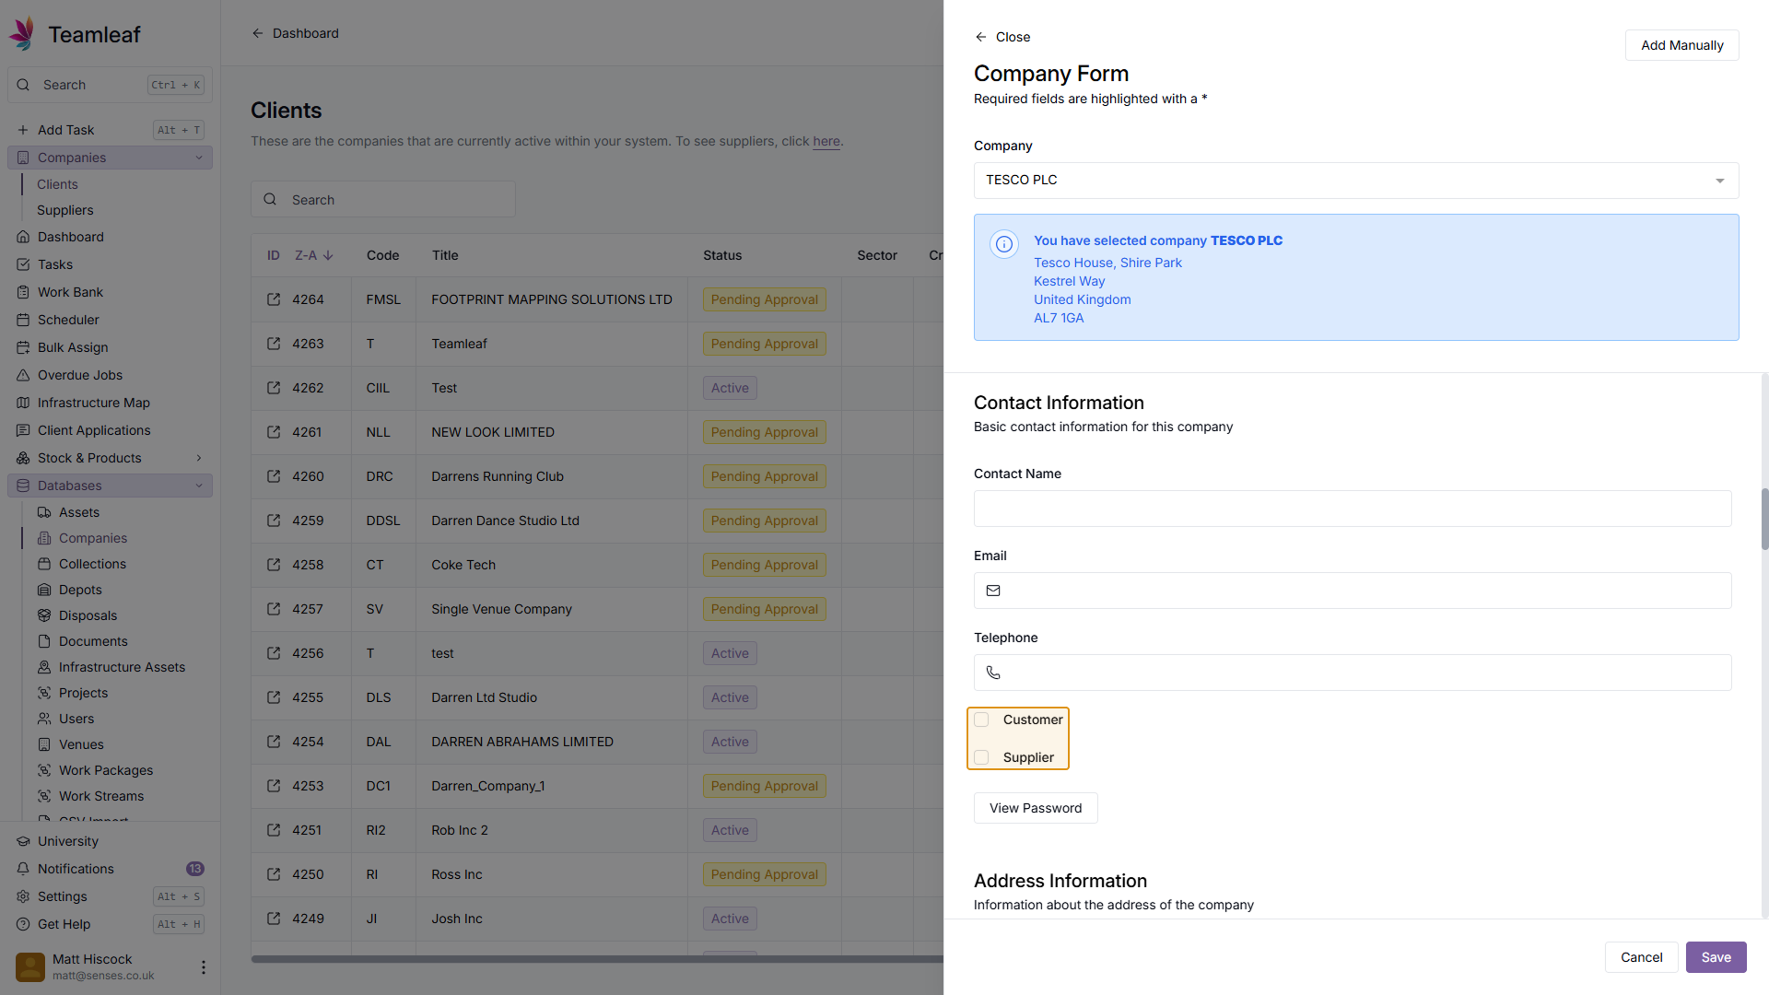This screenshot has height=995, width=1769.
Task: Open Suppliers under Companies menu
Action: pyautogui.click(x=64, y=210)
